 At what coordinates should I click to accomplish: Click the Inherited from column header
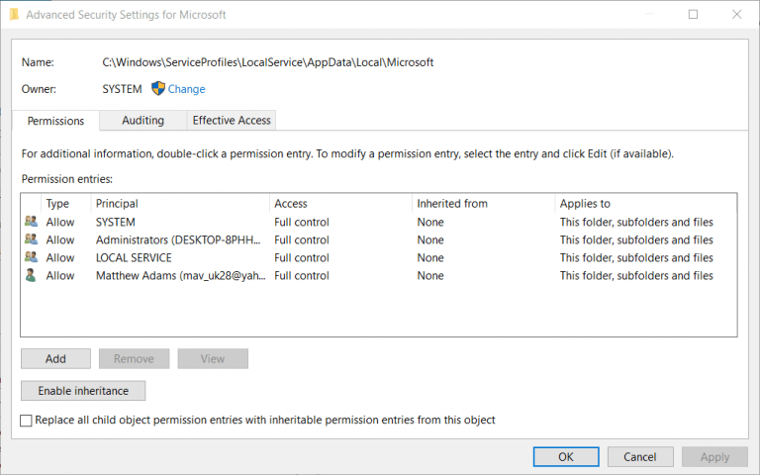point(484,204)
